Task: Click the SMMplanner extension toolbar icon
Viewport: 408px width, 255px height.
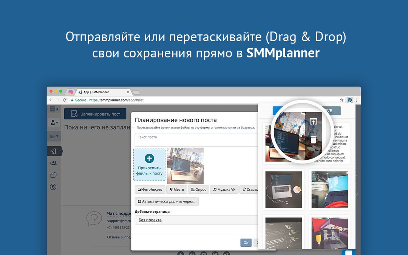Action: (x=350, y=100)
